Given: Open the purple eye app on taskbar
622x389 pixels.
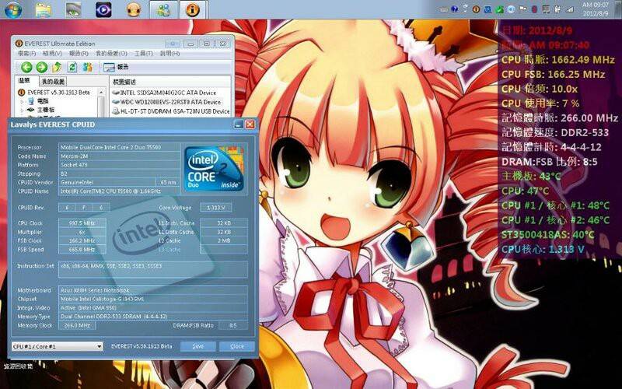Looking at the screenshot, I should [x=103, y=9].
